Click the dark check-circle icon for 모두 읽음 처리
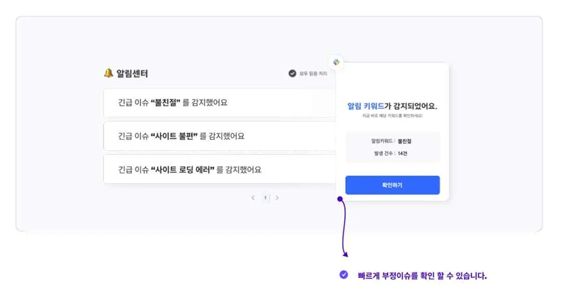 tap(293, 74)
